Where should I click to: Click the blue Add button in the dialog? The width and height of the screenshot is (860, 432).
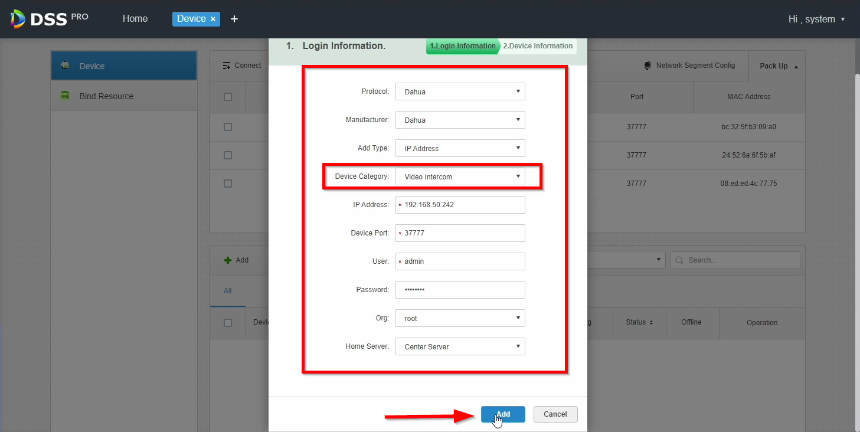point(503,414)
